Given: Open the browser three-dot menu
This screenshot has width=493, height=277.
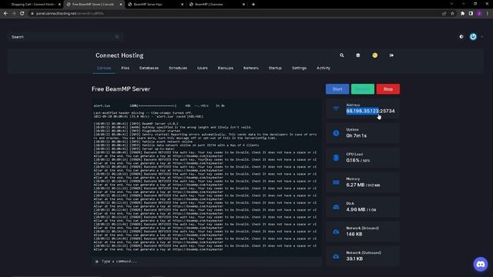Looking at the screenshot, I should pyautogui.click(x=488, y=14).
